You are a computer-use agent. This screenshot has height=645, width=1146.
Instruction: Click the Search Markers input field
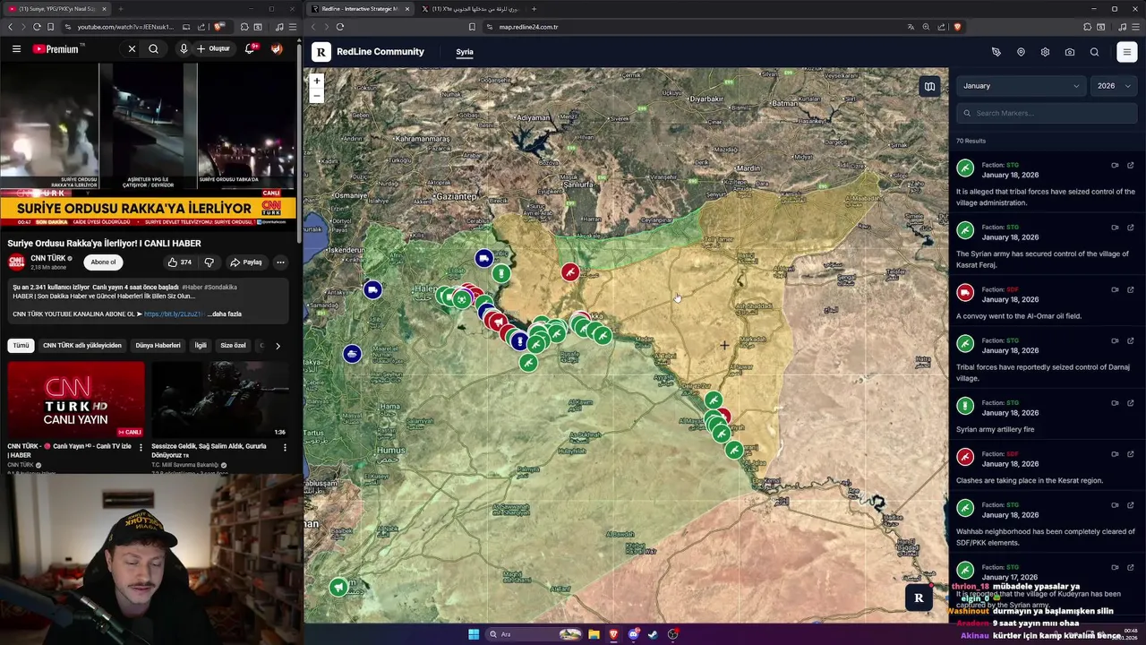(x=1048, y=113)
